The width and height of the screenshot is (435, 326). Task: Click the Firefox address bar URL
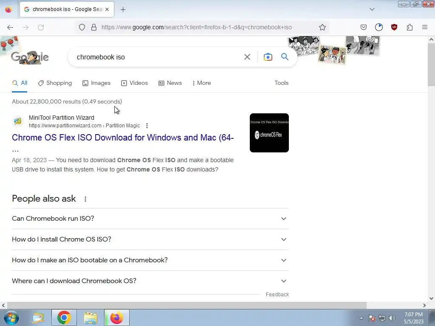coord(196,27)
